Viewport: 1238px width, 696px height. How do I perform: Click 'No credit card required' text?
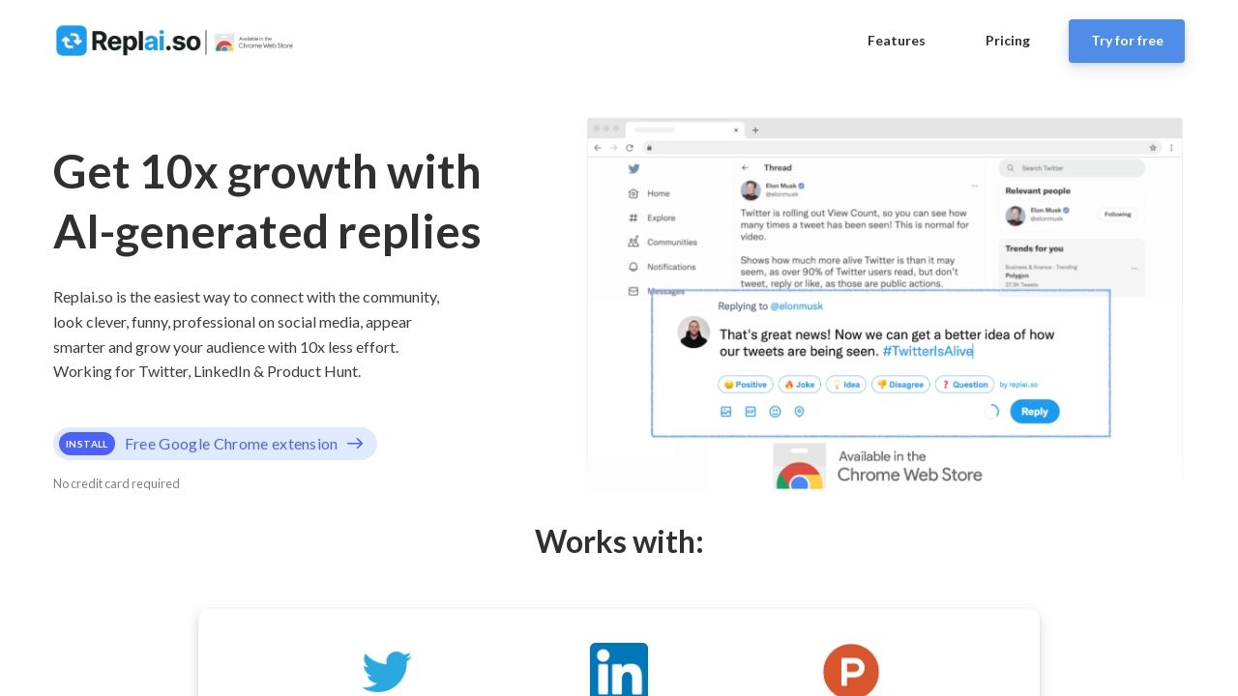(x=116, y=483)
